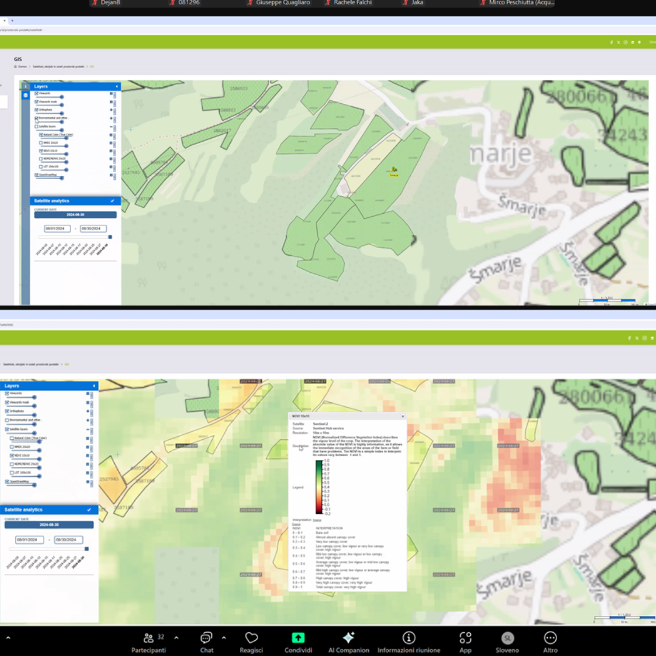
Task: Collapse Satellite layers minus icon in upper panel
Action: click(111, 127)
